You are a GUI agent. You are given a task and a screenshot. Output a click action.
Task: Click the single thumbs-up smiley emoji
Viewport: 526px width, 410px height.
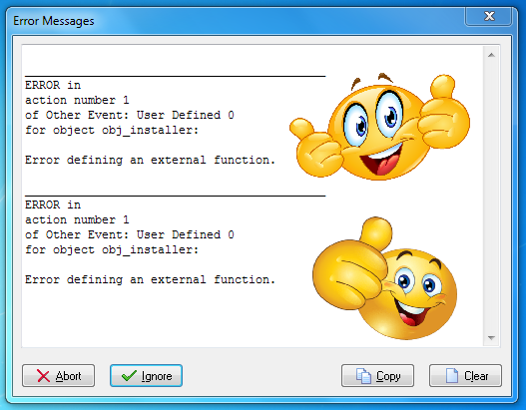tap(384, 277)
